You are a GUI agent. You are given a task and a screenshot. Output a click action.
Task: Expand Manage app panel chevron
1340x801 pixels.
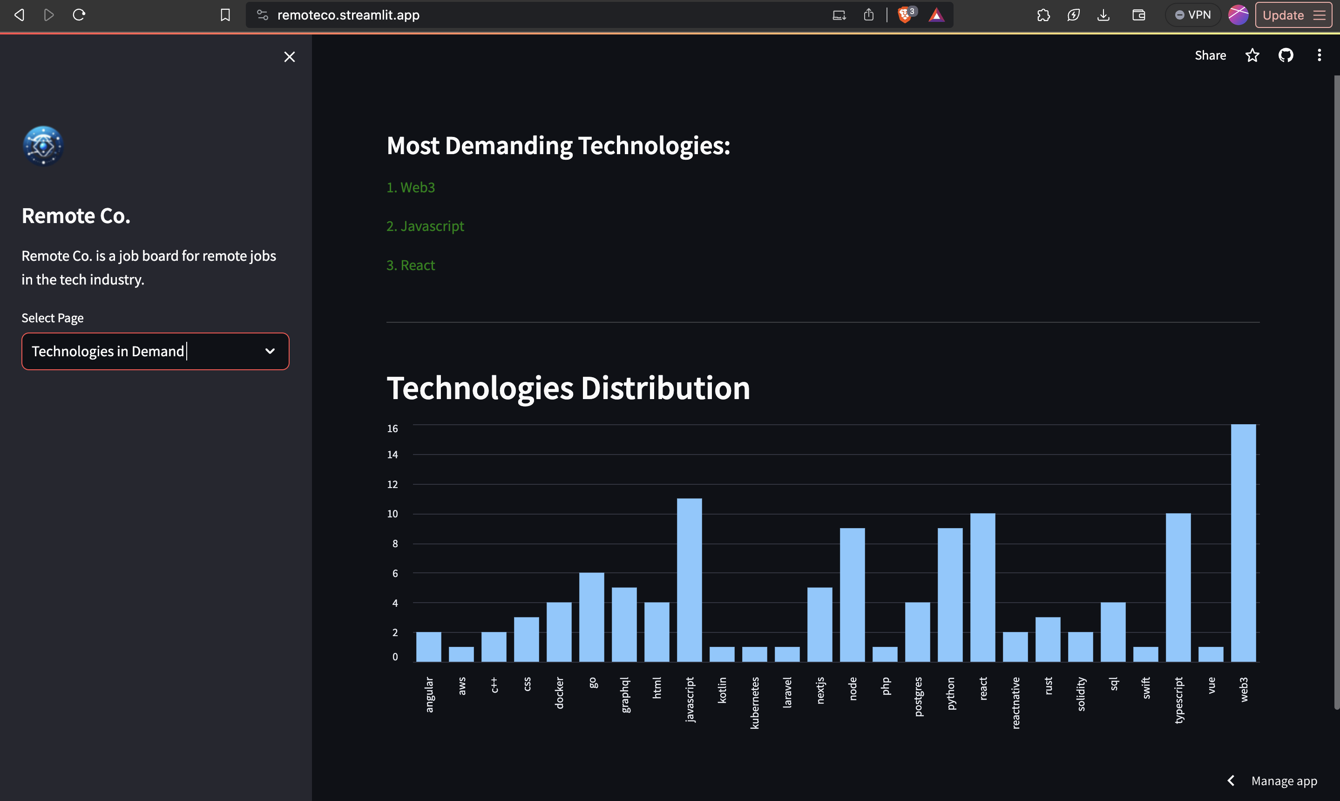click(x=1231, y=781)
